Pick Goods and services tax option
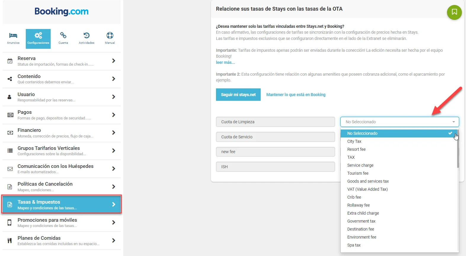466x256 pixels. tap(399, 181)
